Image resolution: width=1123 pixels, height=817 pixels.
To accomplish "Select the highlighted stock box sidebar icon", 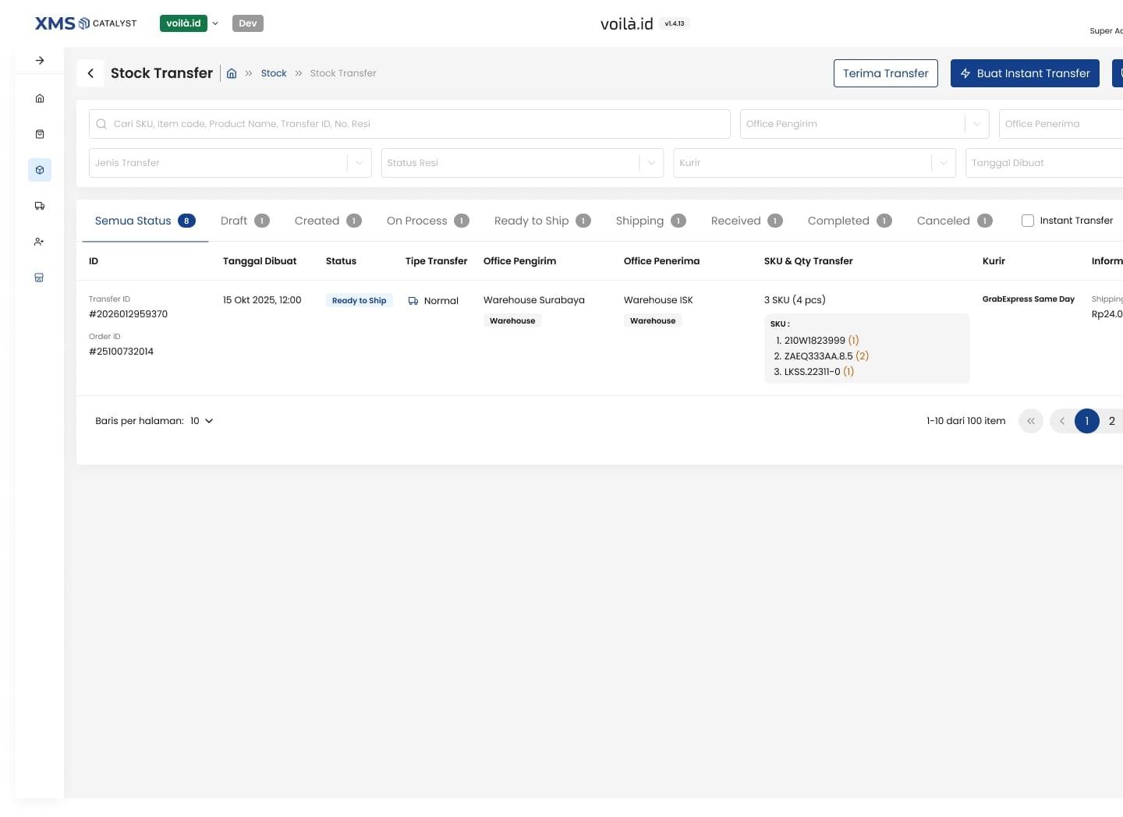I will [x=40, y=170].
